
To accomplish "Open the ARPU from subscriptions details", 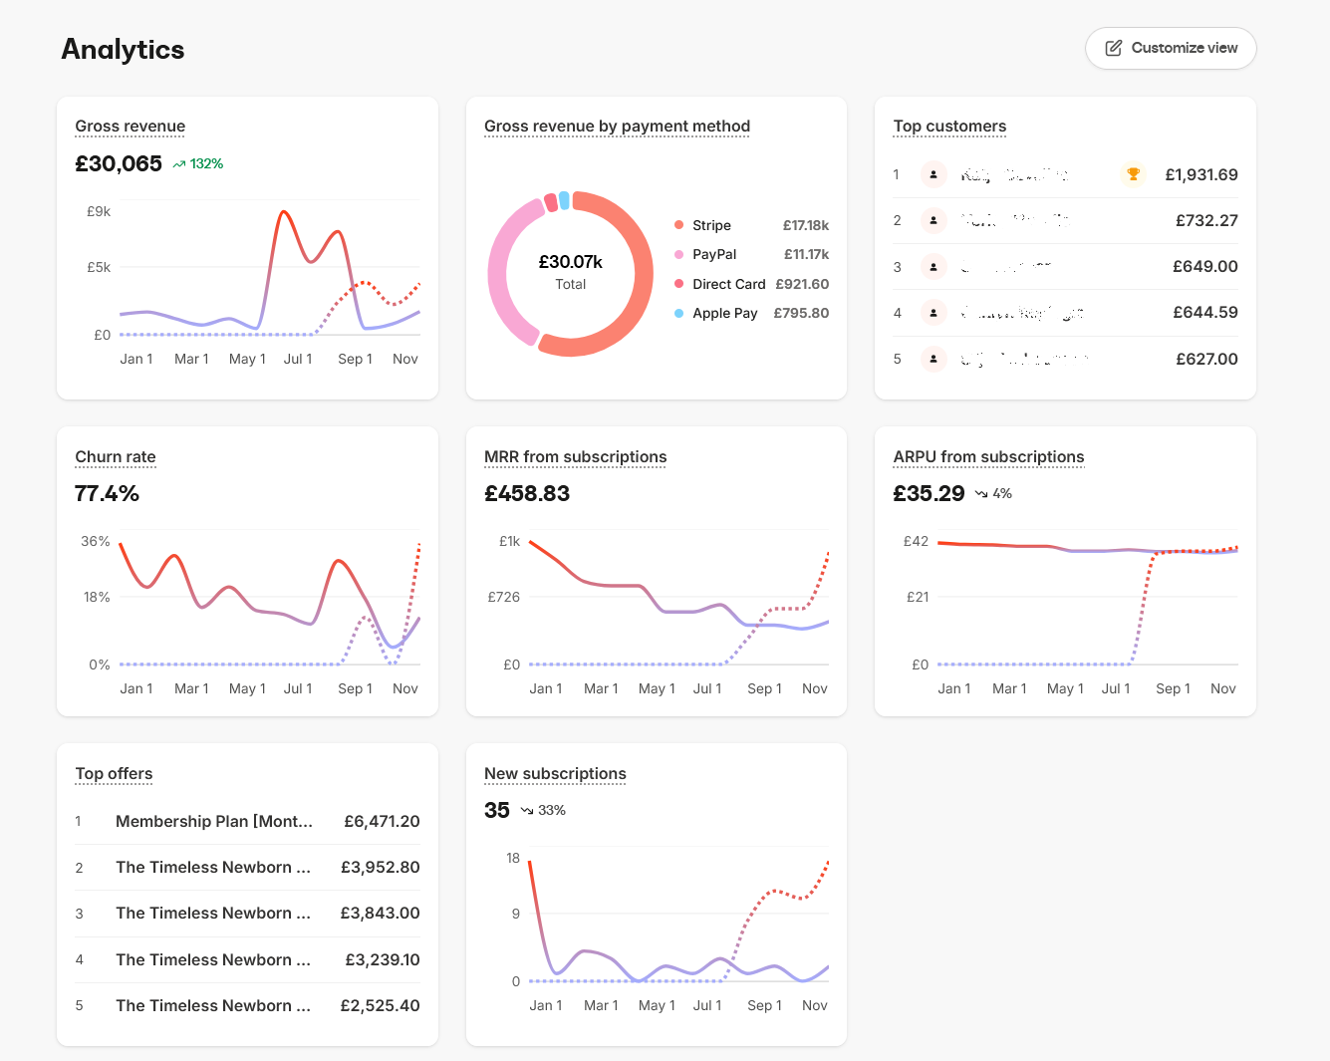I will point(988,456).
